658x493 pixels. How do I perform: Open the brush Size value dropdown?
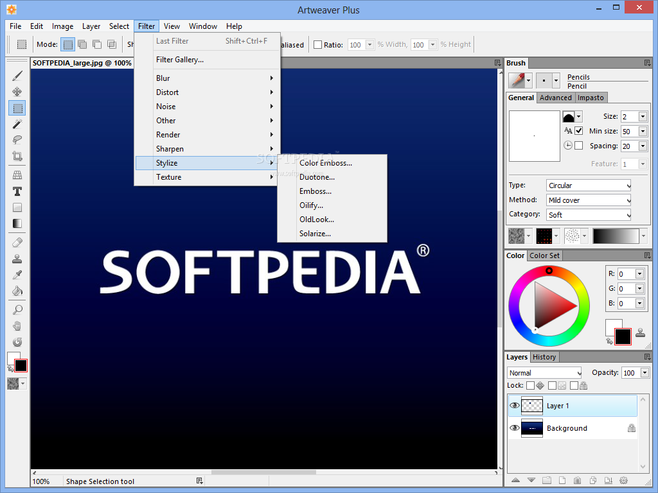point(643,117)
